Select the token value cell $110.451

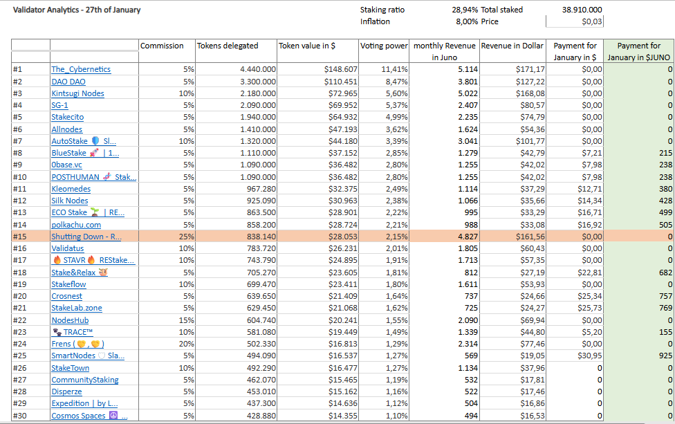pos(317,82)
